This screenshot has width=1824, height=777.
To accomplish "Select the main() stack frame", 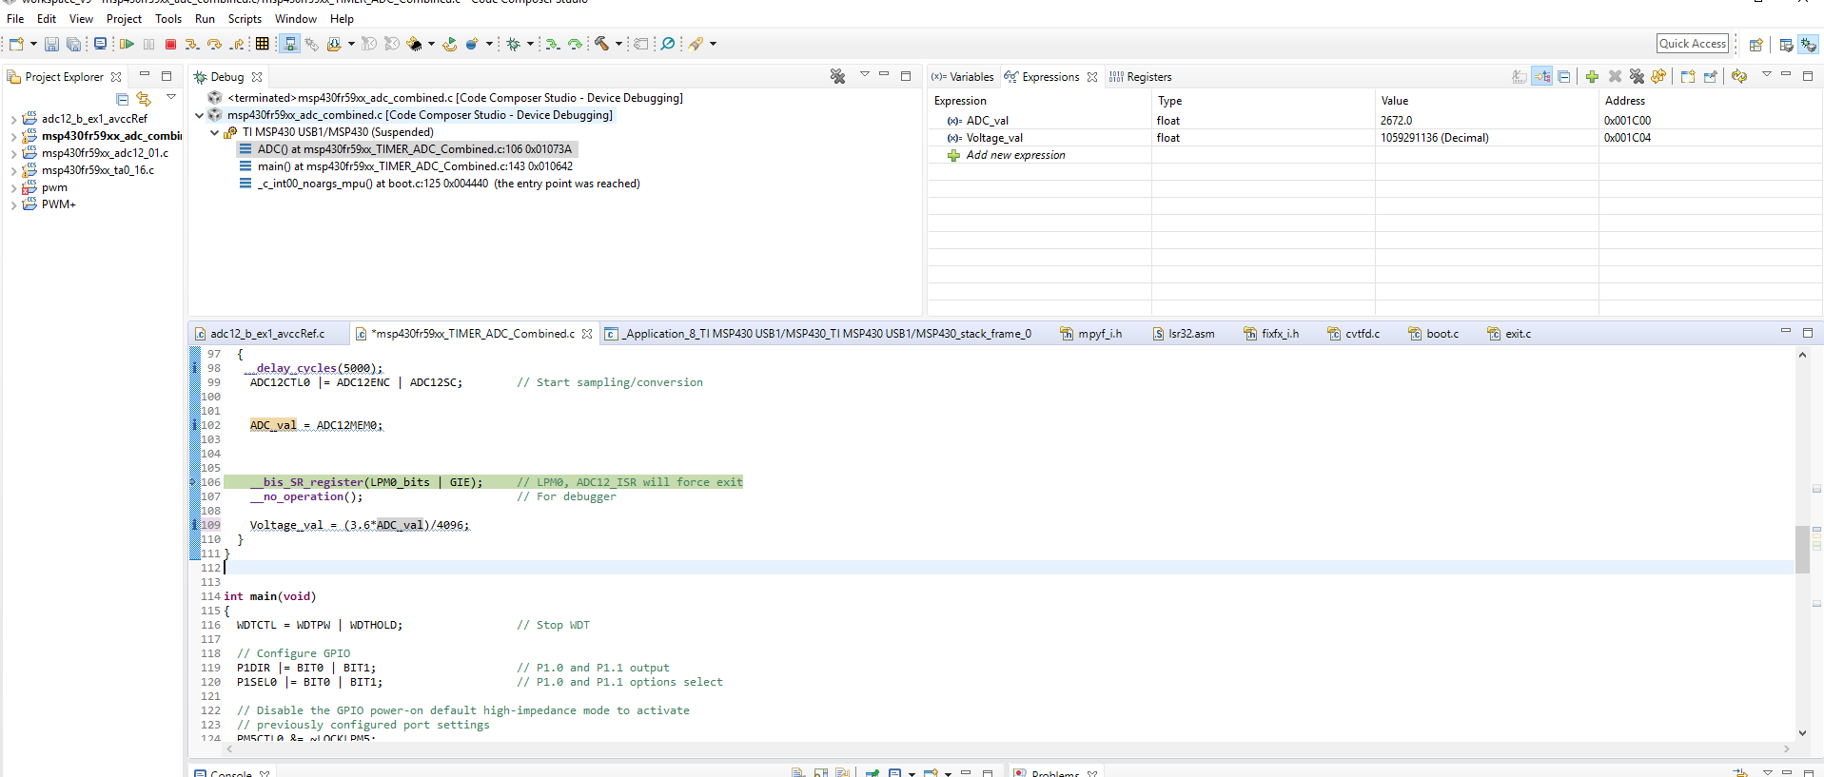I will pos(415,166).
